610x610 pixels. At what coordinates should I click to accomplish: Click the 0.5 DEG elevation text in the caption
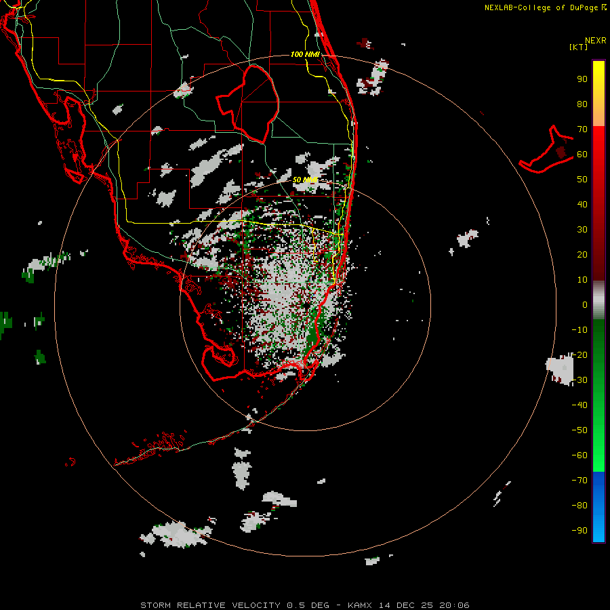(x=308, y=605)
